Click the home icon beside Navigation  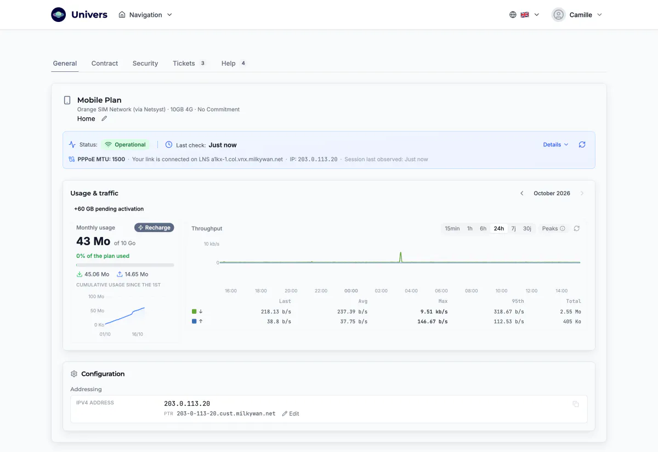122,15
